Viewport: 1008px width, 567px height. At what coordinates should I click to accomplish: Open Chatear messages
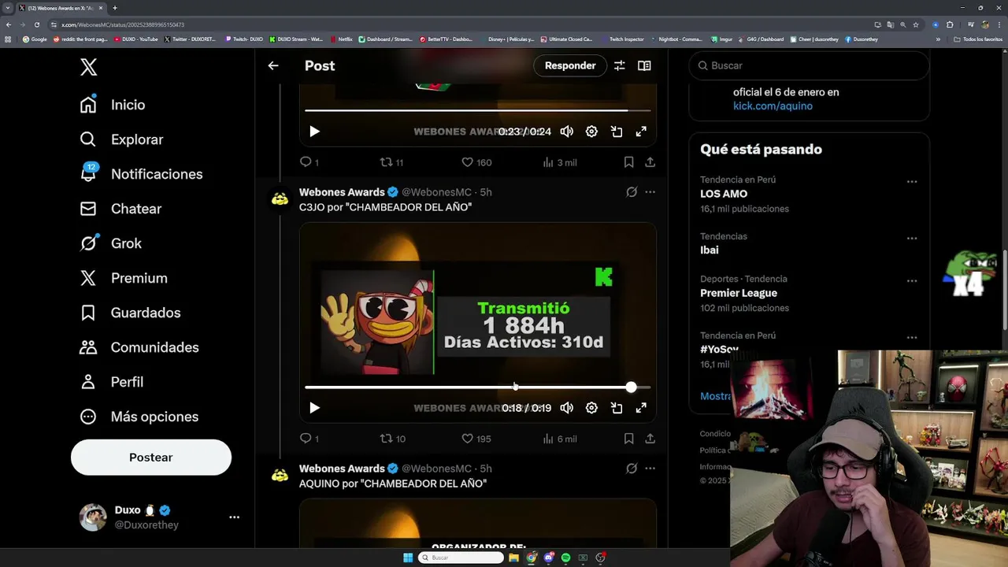point(120,209)
